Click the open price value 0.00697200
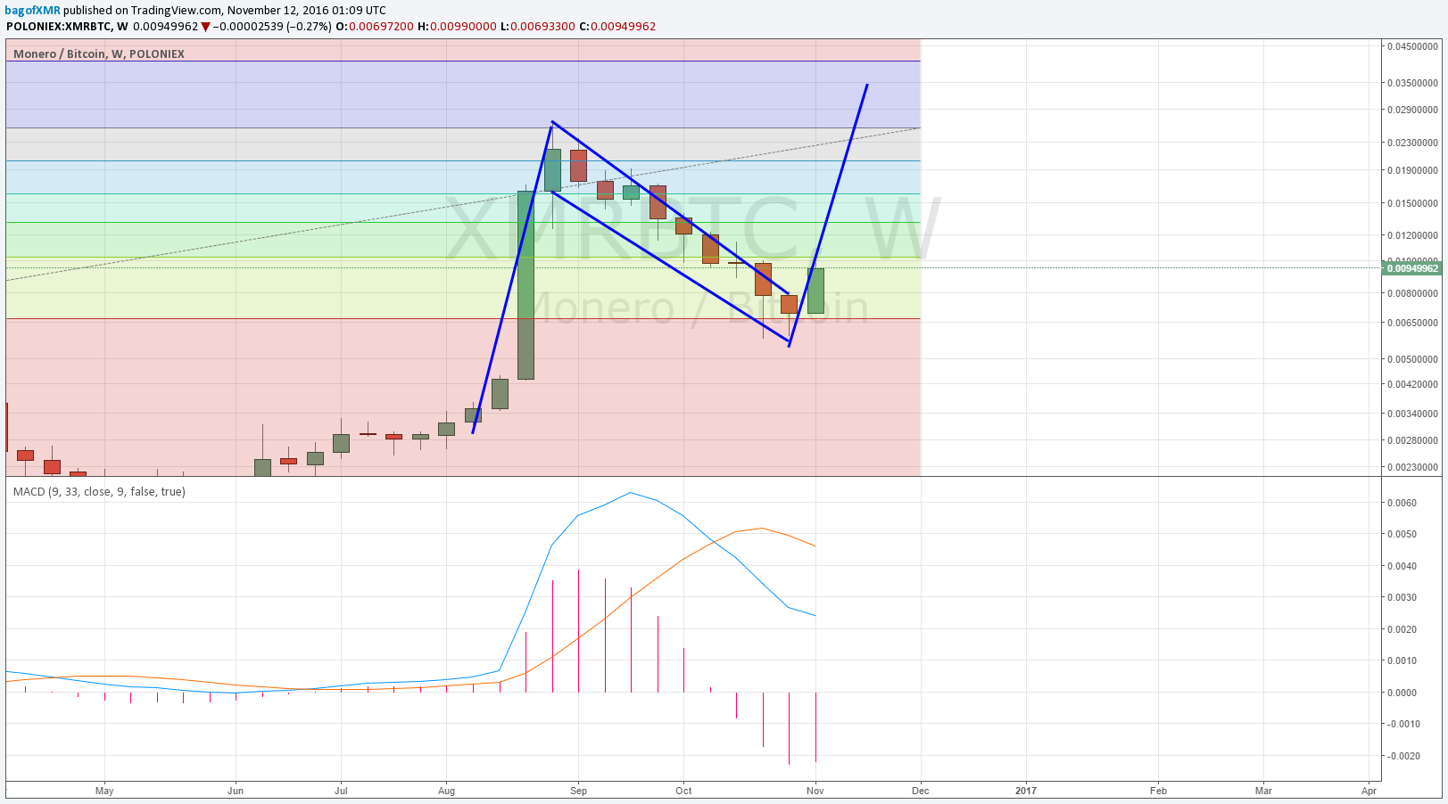Image resolution: width=1448 pixels, height=804 pixels. 381,26
